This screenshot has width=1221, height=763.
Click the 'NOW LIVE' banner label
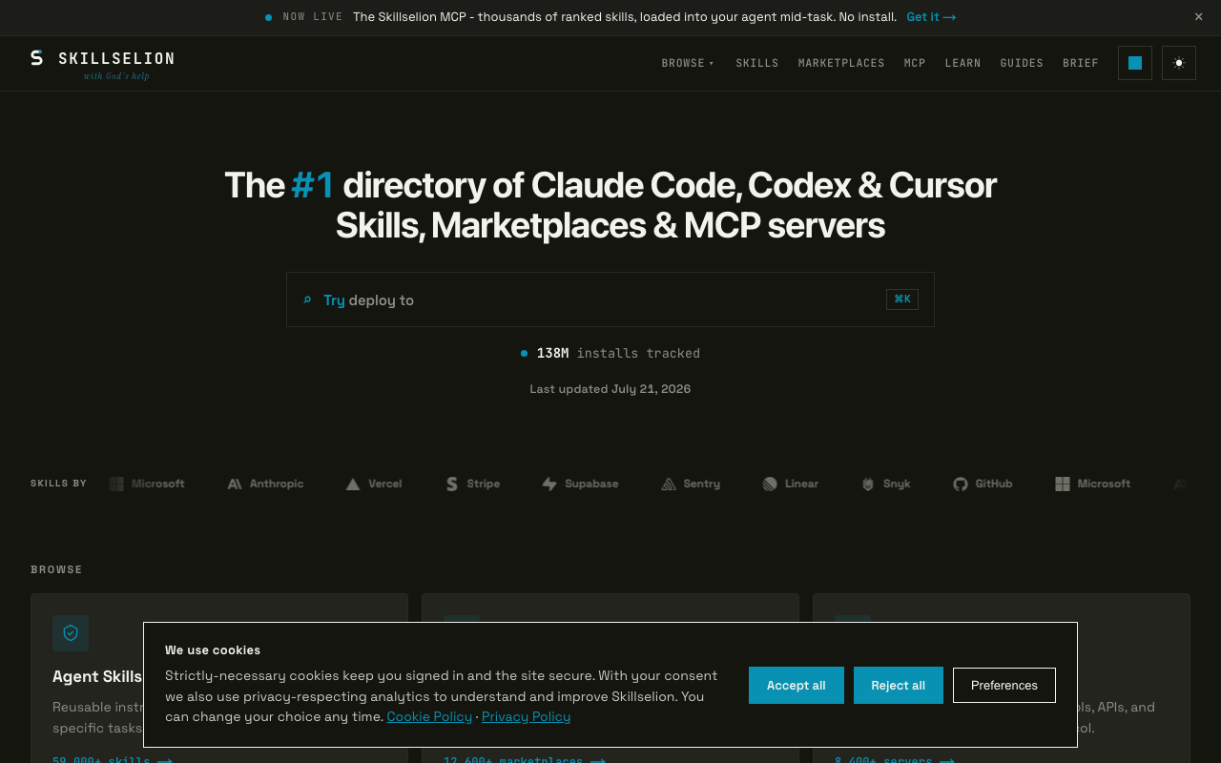coord(313,17)
